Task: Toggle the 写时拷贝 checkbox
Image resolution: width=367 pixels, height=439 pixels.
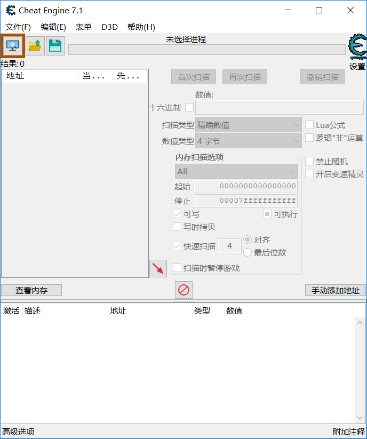Action: coord(177,227)
